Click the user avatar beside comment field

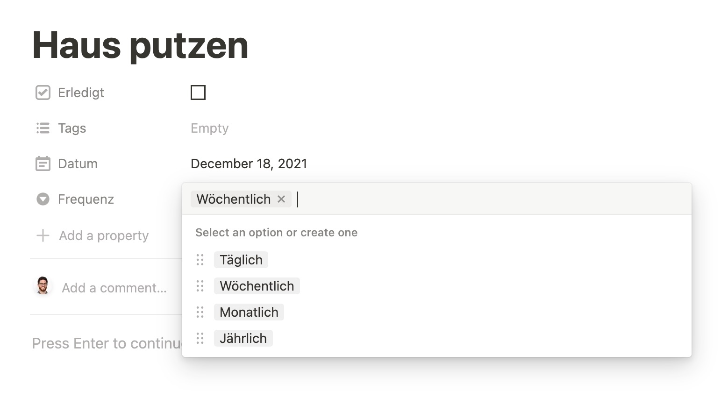click(x=43, y=286)
